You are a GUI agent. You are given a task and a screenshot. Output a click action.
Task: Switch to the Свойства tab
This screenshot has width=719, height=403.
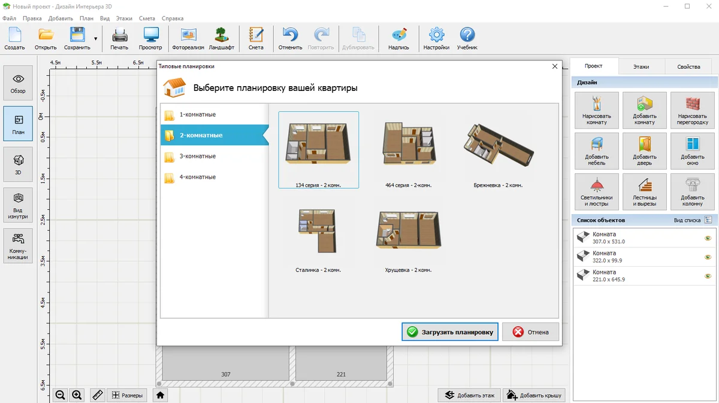tap(688, 66)
